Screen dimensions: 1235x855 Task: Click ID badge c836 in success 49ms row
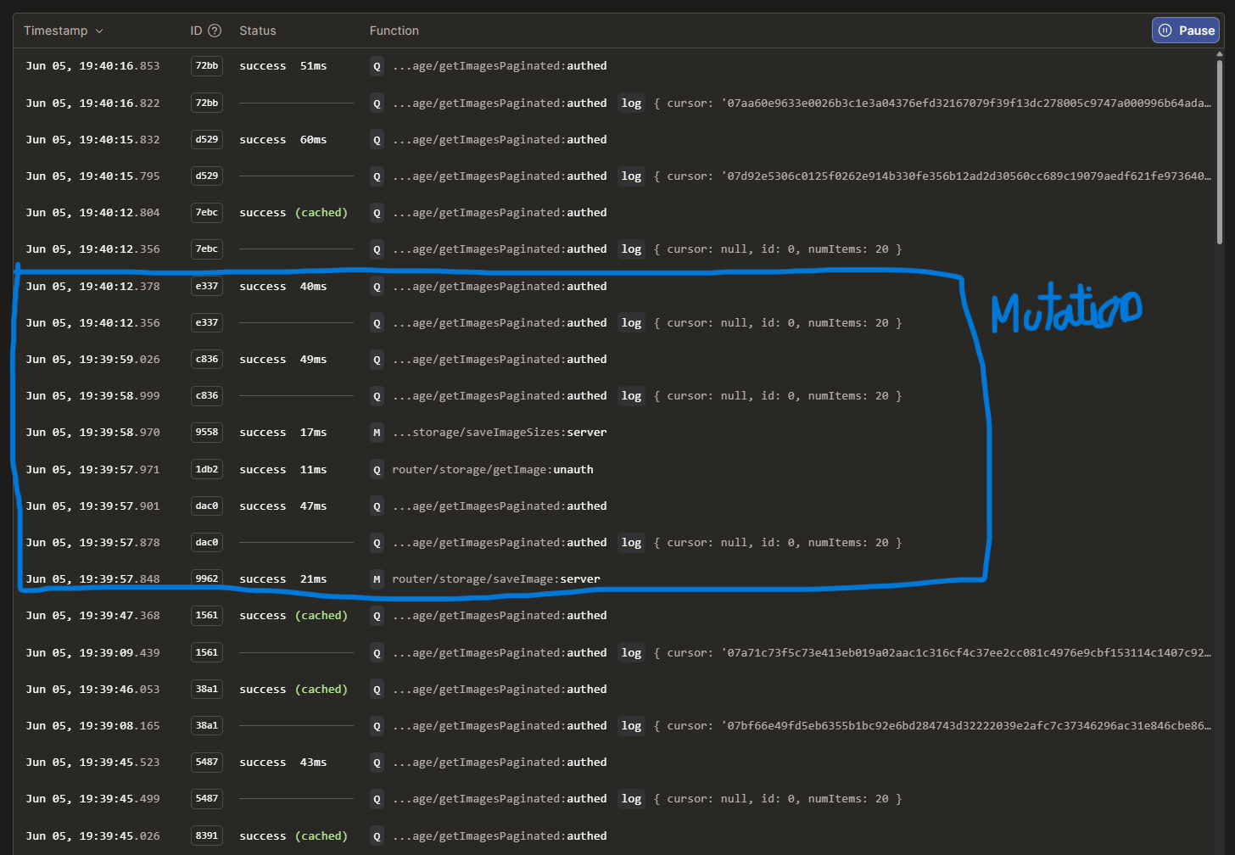tap(207, 360)
